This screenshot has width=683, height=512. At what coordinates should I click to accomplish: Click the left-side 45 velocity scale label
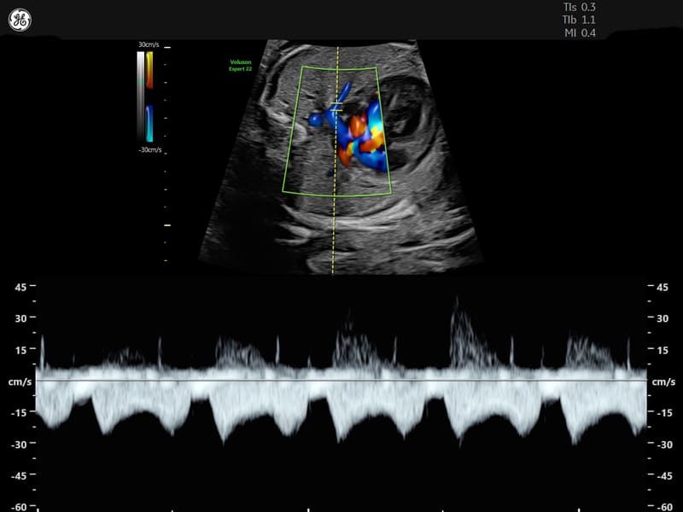[x=20, y=288]
